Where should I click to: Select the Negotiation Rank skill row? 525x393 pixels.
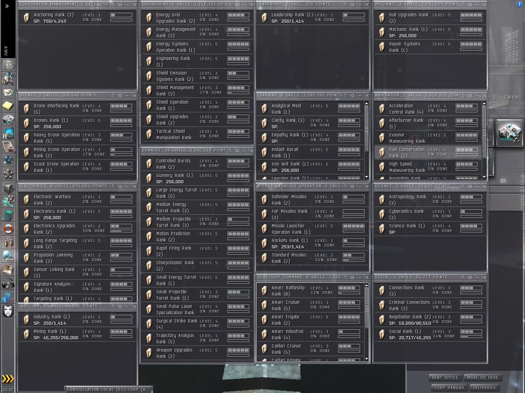point(430,320)
